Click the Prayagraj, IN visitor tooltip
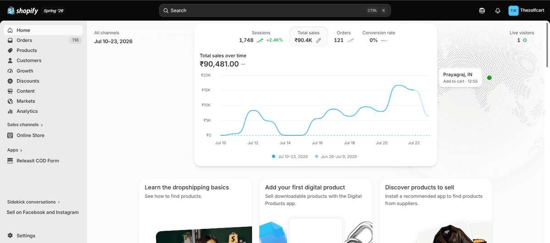 point(460,77)
